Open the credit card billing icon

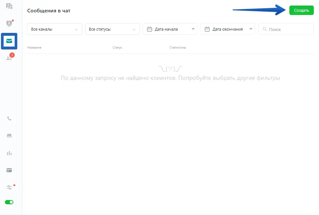[x=9, y=170]
